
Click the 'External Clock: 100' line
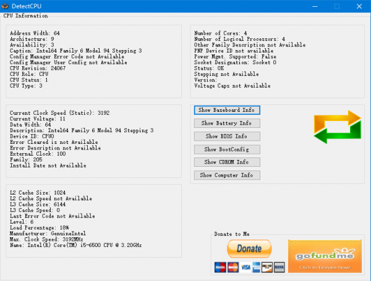point(38,154)
